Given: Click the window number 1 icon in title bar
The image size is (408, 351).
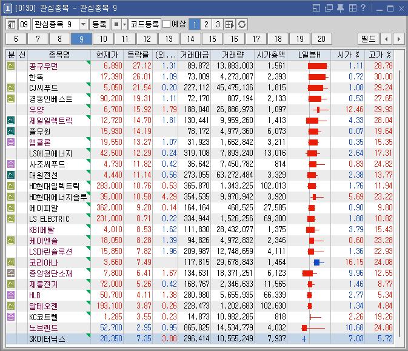Looking at the screenshot, I should tap(8, 8).
